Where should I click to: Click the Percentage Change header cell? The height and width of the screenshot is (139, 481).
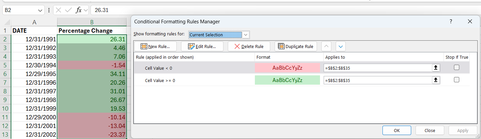pos(92,31)
